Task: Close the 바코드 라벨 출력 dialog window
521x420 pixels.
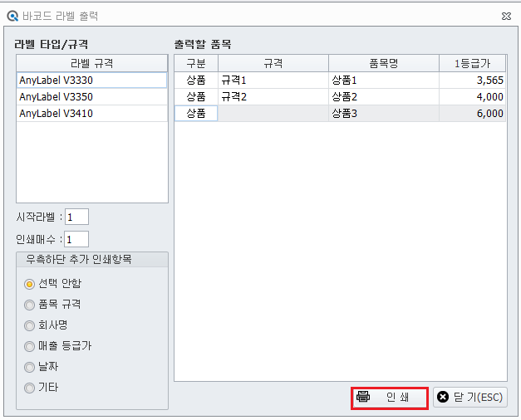Action: [x=506, y=16]
